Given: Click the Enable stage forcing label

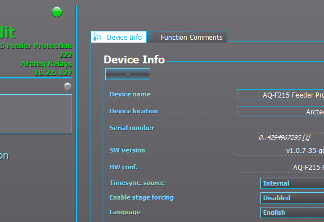Looking at the screenshot, I should click(x=142, y=197).
